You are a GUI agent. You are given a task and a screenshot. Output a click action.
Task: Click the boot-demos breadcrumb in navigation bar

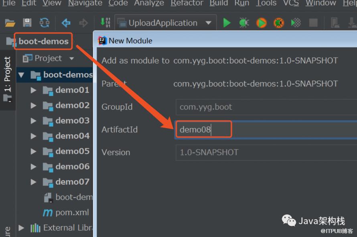pyautogui.click(x=43, y=41)
